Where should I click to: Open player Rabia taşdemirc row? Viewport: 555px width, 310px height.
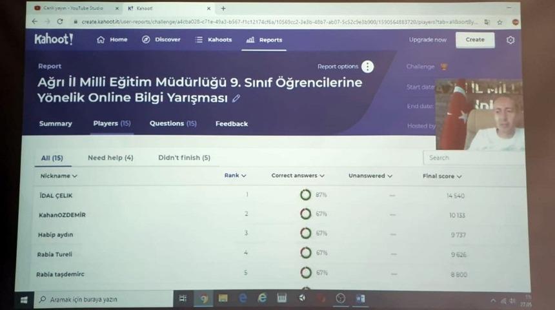[x=279, y=273]
